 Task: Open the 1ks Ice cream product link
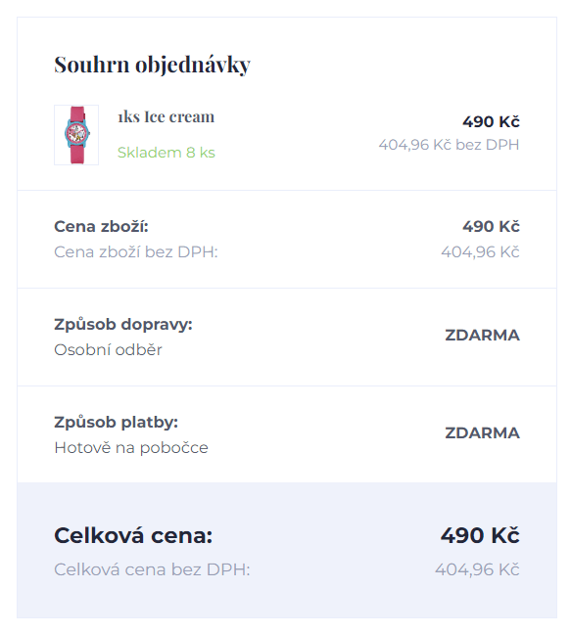[x=166, y=116]
